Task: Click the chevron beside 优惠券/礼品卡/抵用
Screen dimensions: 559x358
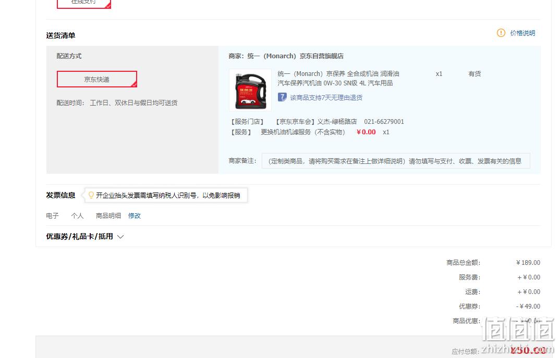Action: tap(120, 237)
